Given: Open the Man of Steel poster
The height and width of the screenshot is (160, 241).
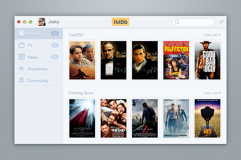Looking at the screenshot, I should click(82, 118).
